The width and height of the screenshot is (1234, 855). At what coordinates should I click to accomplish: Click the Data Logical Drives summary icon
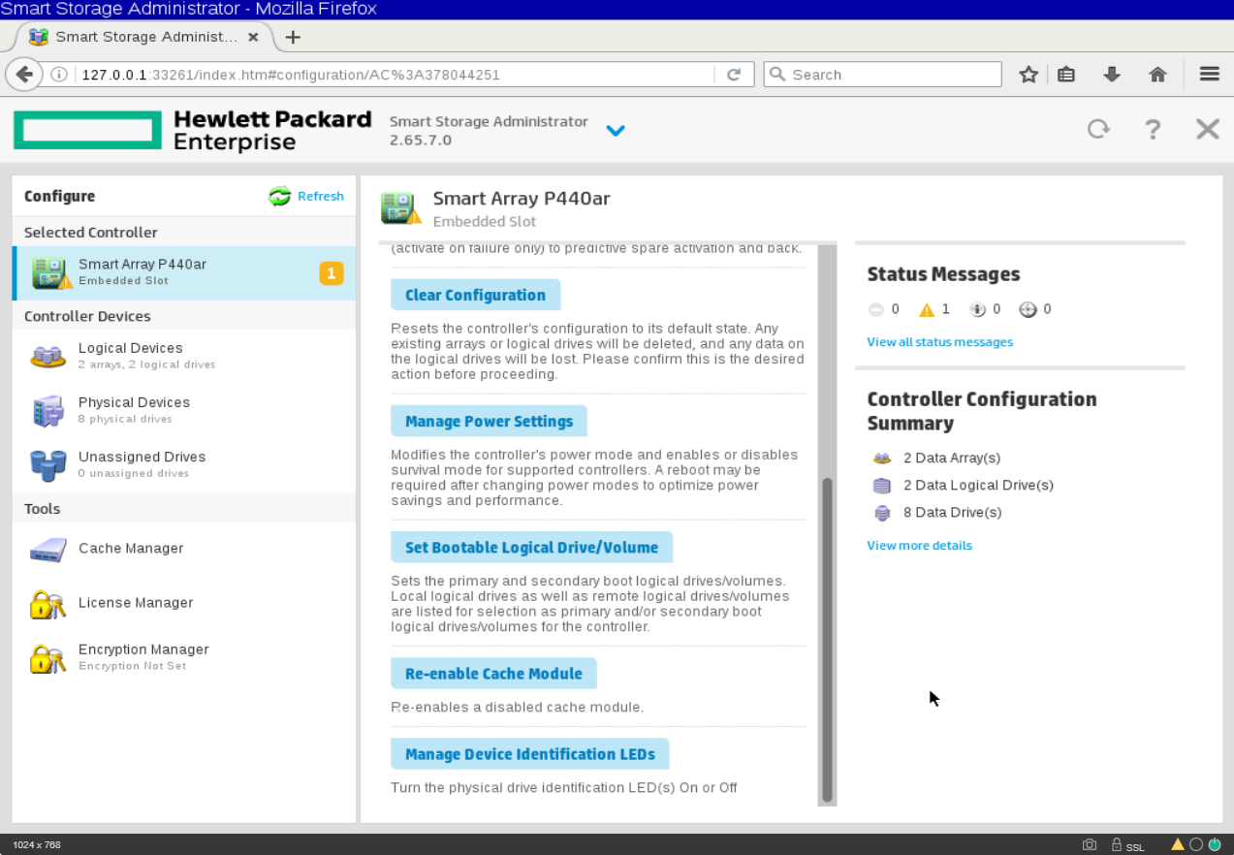pos(881,486)
